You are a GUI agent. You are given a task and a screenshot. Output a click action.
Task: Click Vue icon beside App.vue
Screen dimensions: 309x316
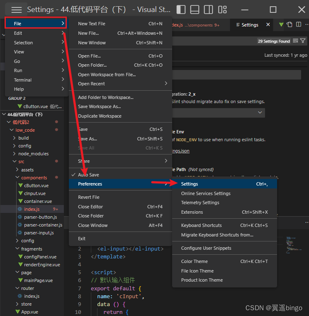tap(17, 311)
